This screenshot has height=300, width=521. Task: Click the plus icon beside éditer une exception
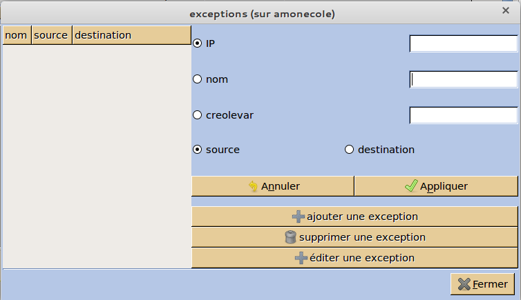(x=301, y=258)
